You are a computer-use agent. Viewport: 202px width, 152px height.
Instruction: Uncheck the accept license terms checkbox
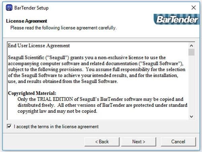(x=9, y=127)
